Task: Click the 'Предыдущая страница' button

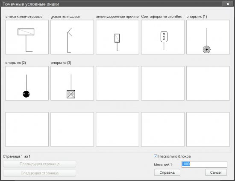Action: coord(40,164)
